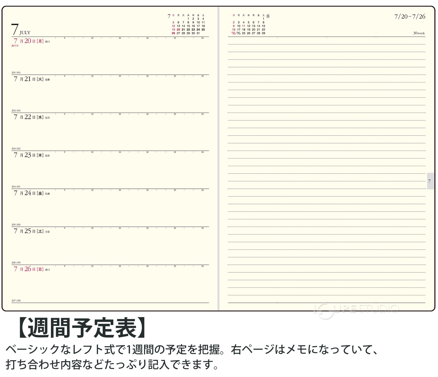Select the red 7月26日 Sunday date header

[x=31, y=269]
